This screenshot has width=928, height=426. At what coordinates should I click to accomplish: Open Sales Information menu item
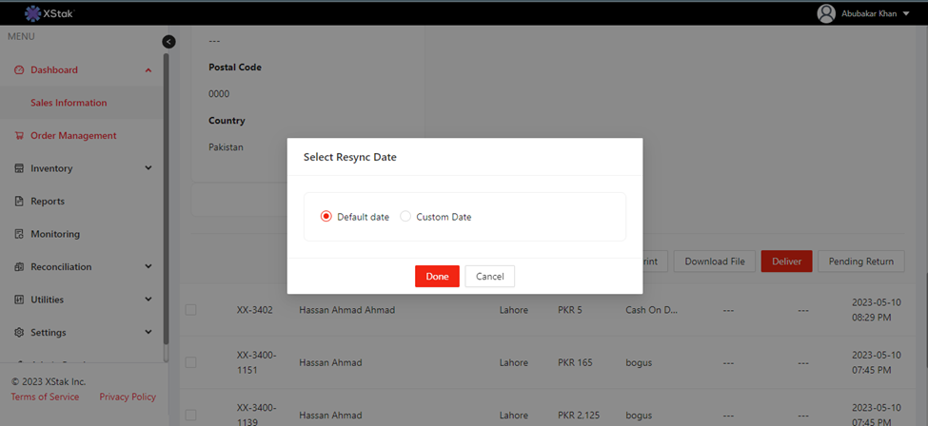69,103
